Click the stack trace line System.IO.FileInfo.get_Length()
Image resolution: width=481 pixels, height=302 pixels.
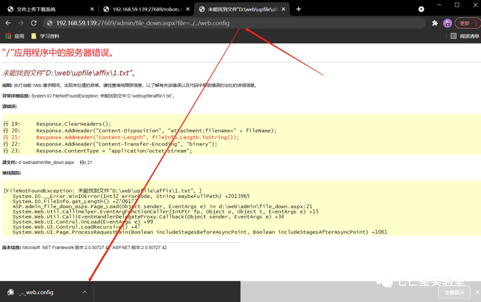click(75, 201)
